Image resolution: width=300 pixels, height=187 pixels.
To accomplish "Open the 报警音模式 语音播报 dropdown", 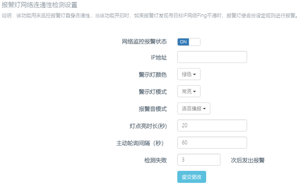I will [193, 109].
